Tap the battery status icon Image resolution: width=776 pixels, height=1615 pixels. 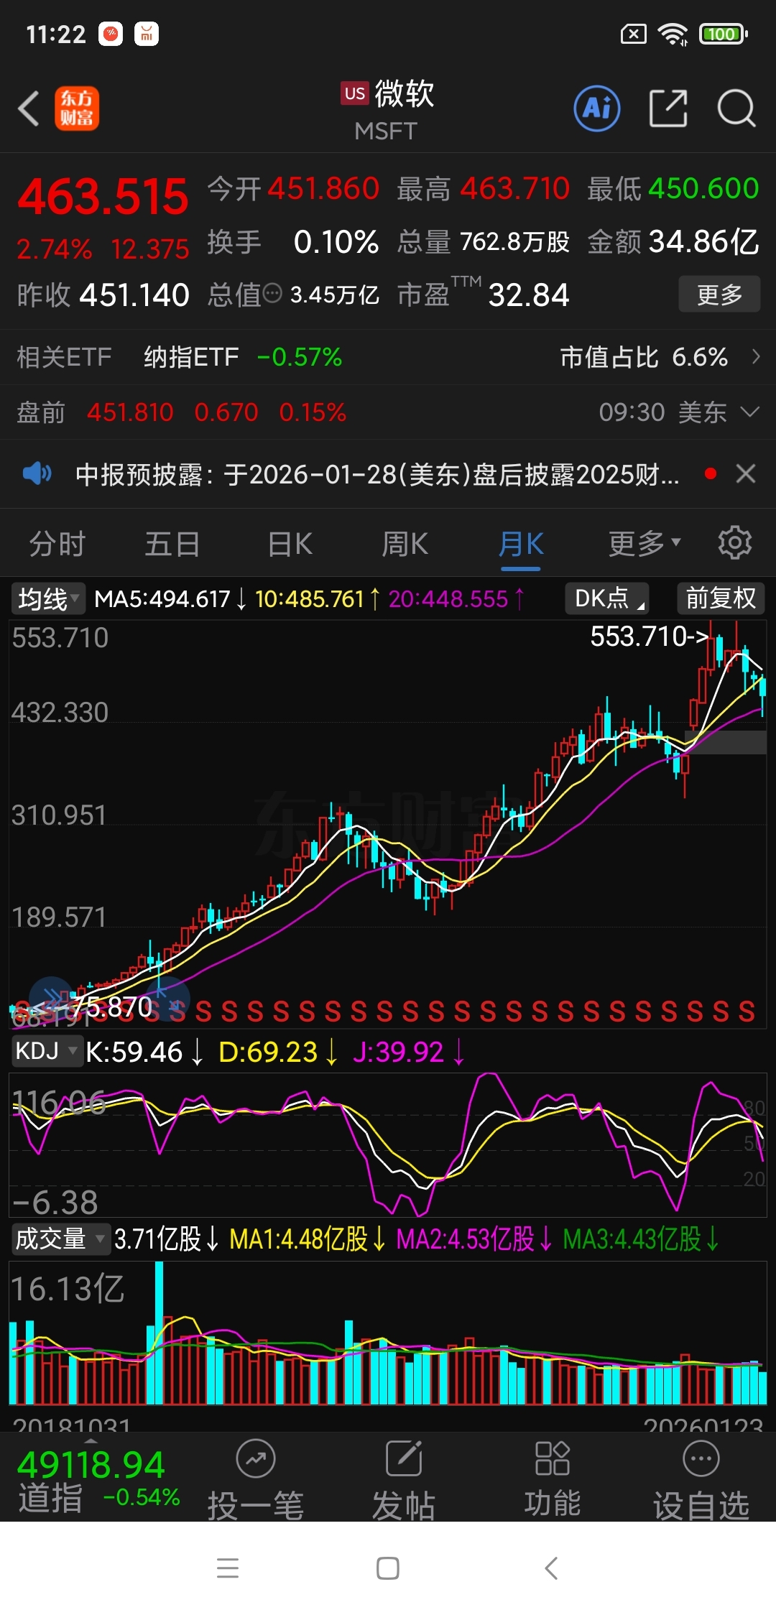coord(724,34)
